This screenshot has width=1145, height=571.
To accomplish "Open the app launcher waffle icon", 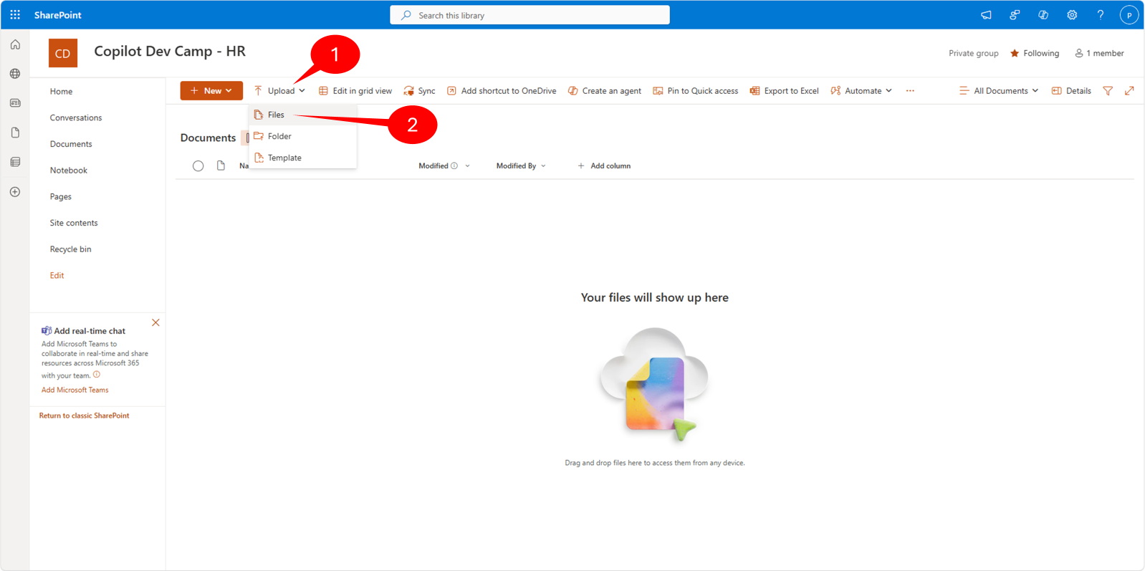I will pyautogui.click(x=15, y=15).
